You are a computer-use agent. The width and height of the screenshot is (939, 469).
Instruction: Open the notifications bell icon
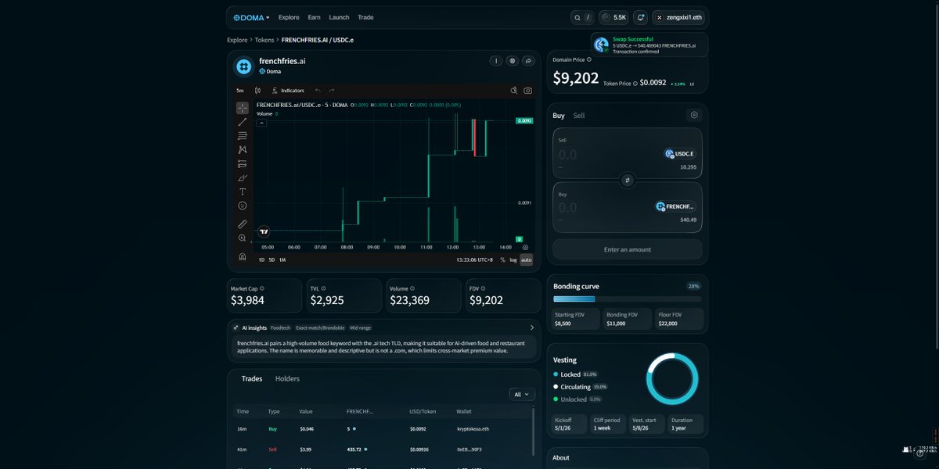[x=640, y=17]
